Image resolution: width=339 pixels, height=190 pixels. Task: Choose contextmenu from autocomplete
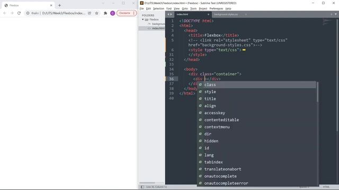[x=256, y=127]
